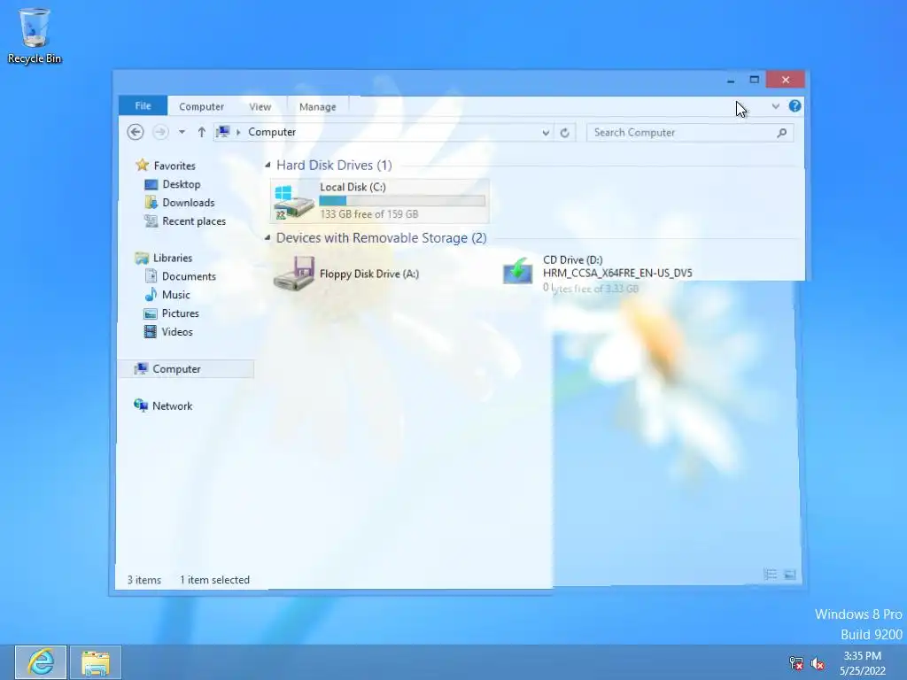Open the Pictures library
The height and width of the screenshot is (680, 907).
point(180,313)
